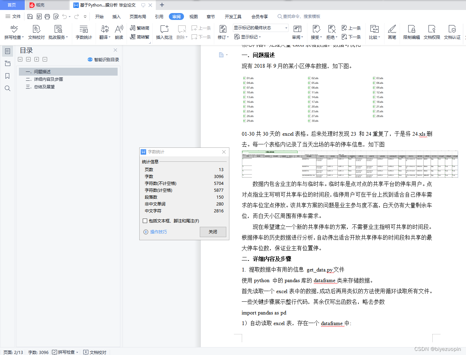Open 文档认证 document certification
Viewport: 466px width, 355px height.
point(452,33)
